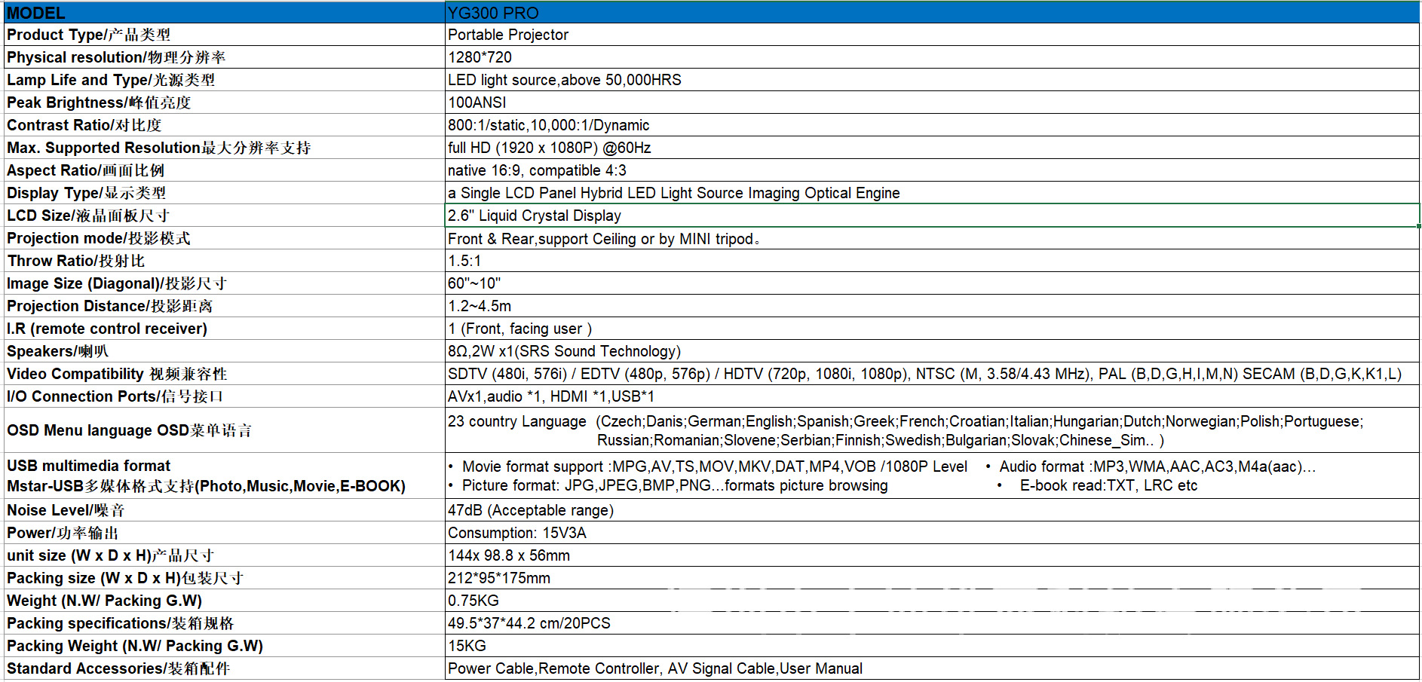Select the I.R remote control receiver label

(x=224, y=329)
